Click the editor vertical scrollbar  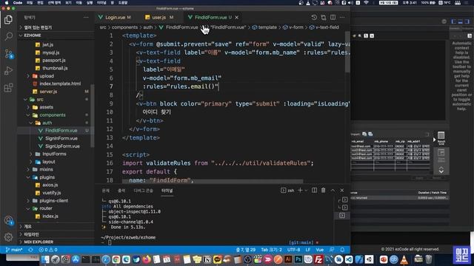pos(347,52)
